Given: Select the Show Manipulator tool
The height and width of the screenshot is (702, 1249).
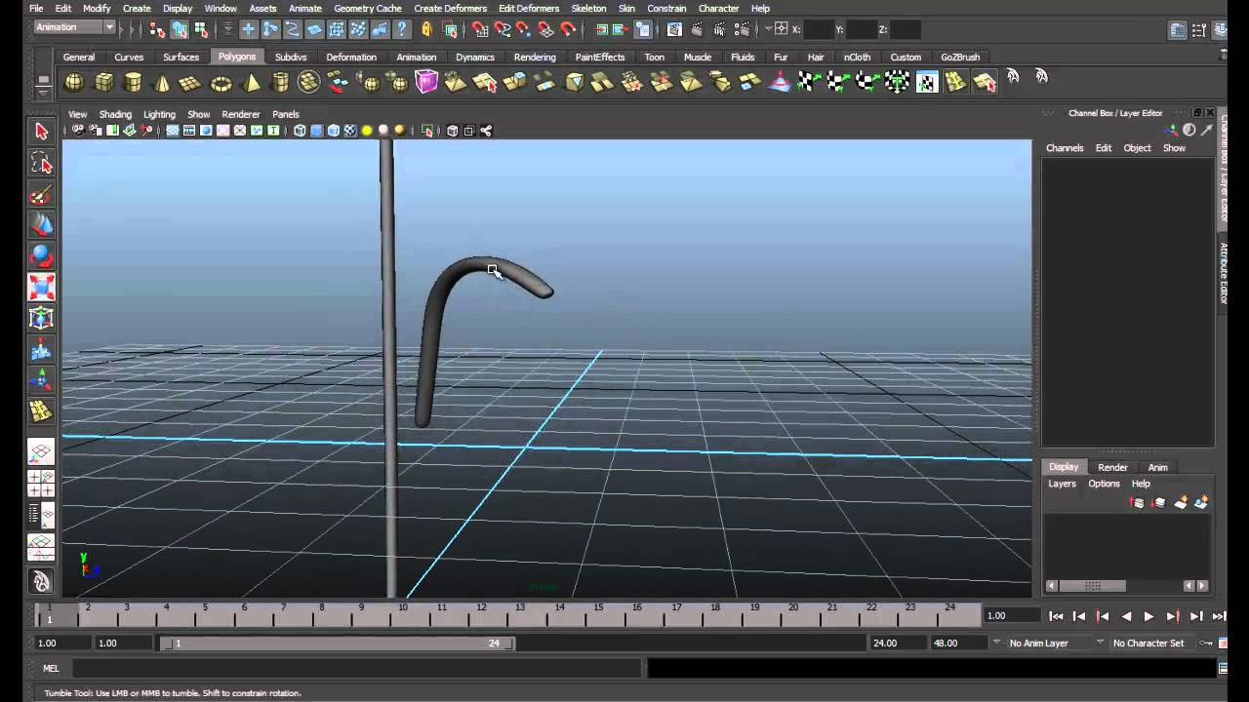Looking at the screenshot, I should tap(41, 381).
